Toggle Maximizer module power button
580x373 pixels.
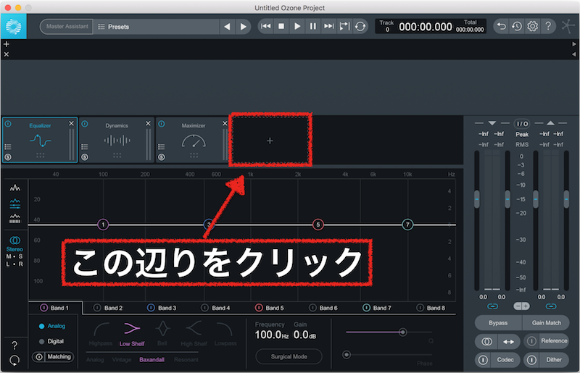162,124
